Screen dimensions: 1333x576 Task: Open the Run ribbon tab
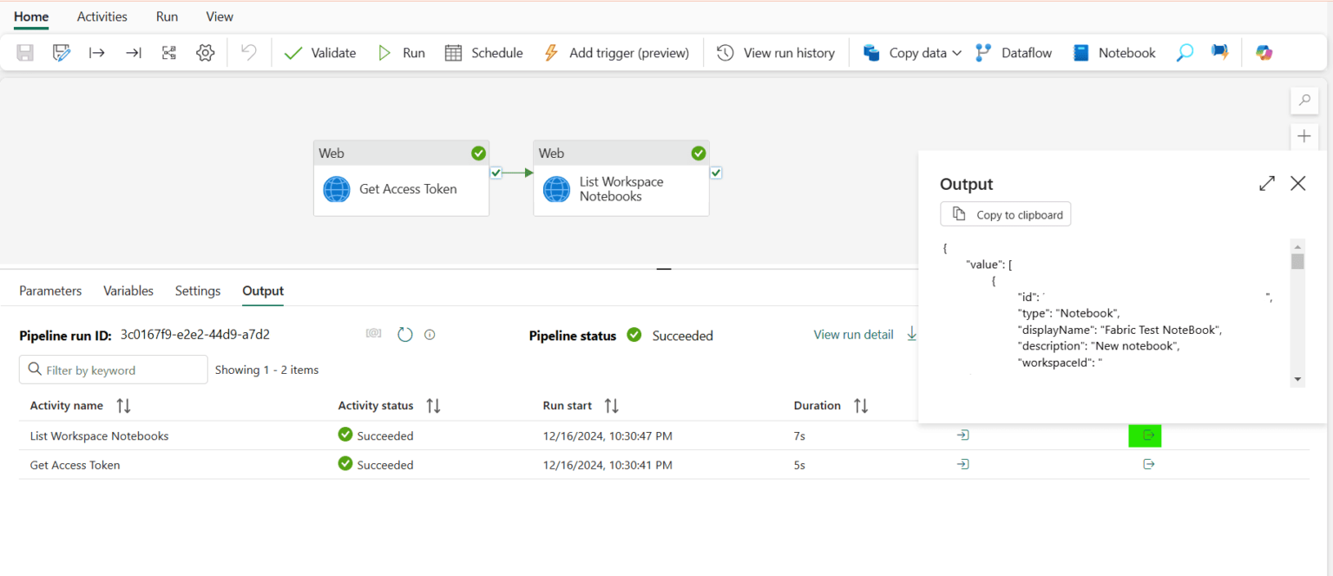coord(167,16)
